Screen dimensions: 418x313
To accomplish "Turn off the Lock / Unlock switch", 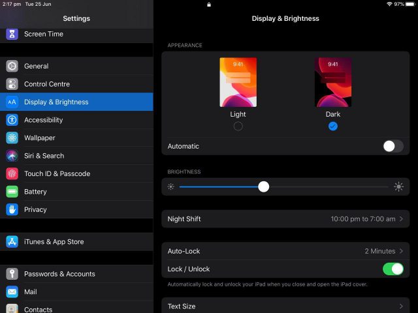I will pos(393,269).
